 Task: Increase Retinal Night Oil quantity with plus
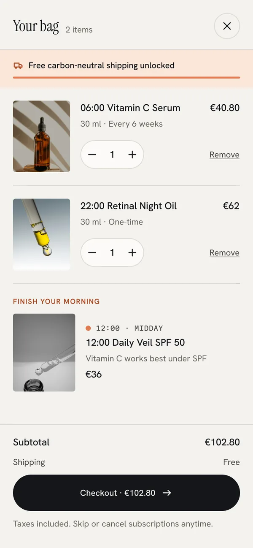point(132,252)
